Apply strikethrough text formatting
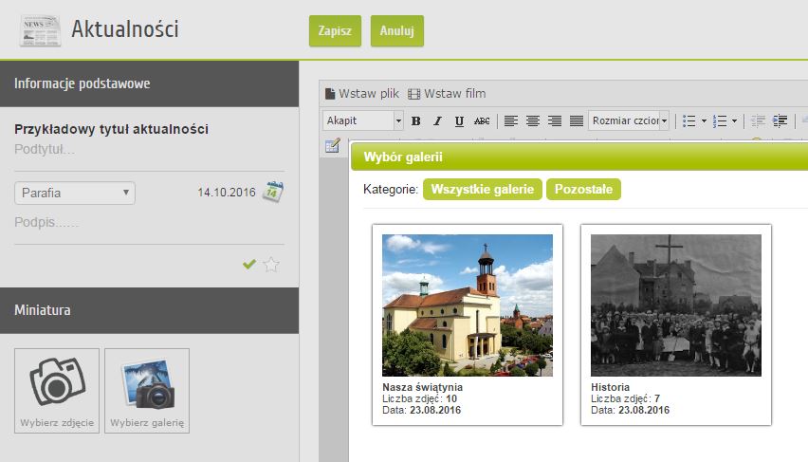Screen dimensions: 808x462 coord(482,120)
